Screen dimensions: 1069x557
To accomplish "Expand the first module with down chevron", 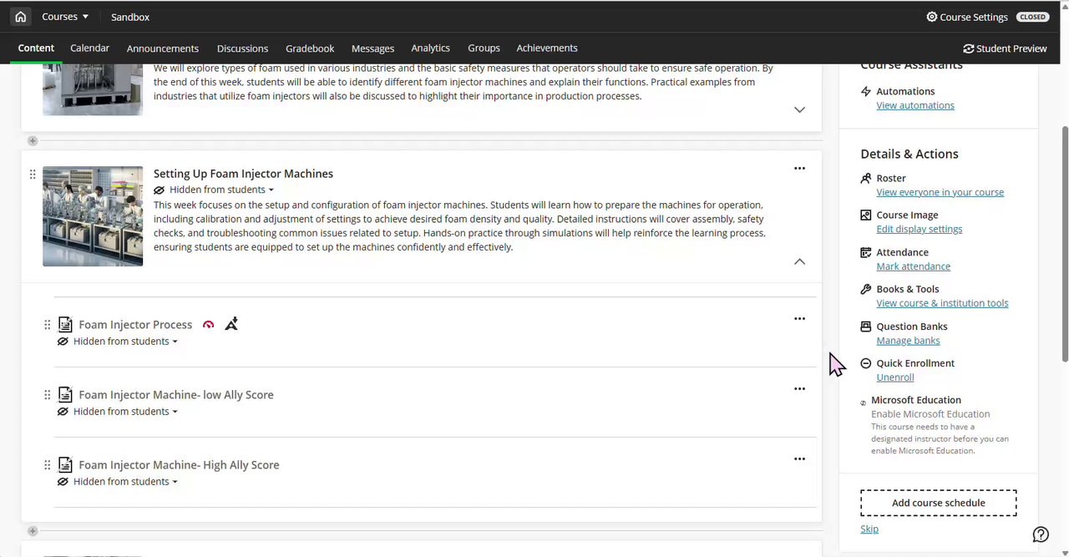I will (799, 109).
